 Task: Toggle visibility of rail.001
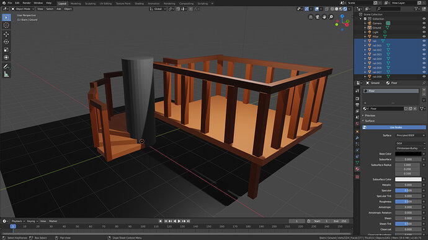pos(424,45)
